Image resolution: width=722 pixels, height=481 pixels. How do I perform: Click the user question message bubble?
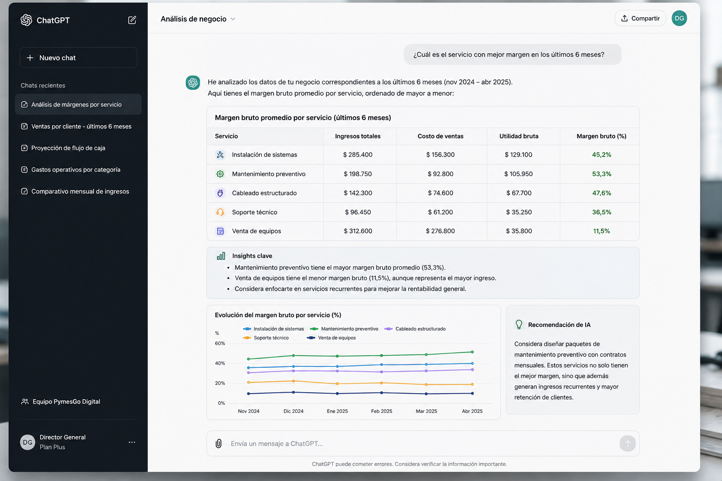(x=512, y=54)
